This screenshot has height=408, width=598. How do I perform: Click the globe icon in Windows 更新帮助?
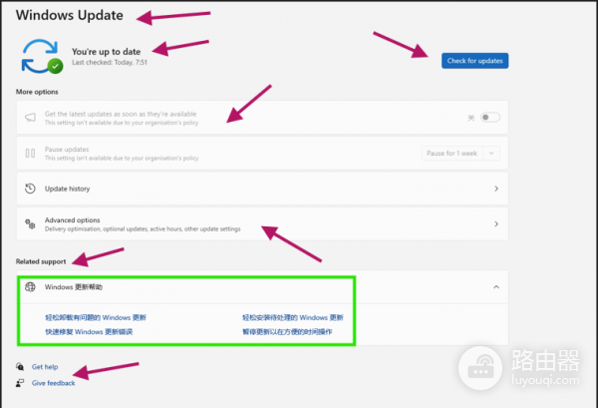click(x=30, y=286)
